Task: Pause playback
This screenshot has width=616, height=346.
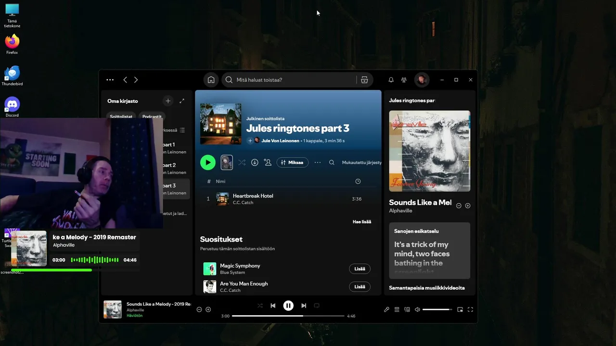Action: (288, 306)
